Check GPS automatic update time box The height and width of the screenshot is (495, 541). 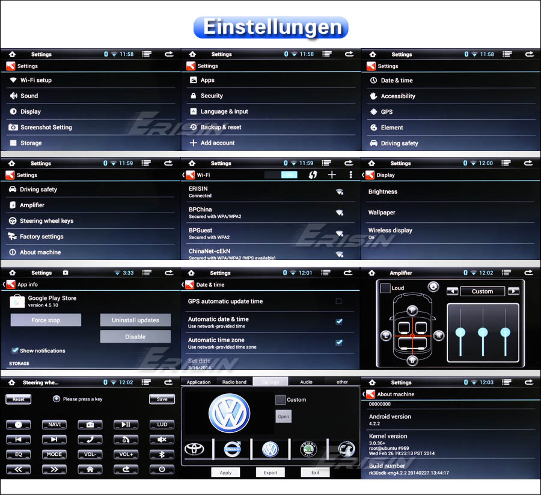(339, 301)
